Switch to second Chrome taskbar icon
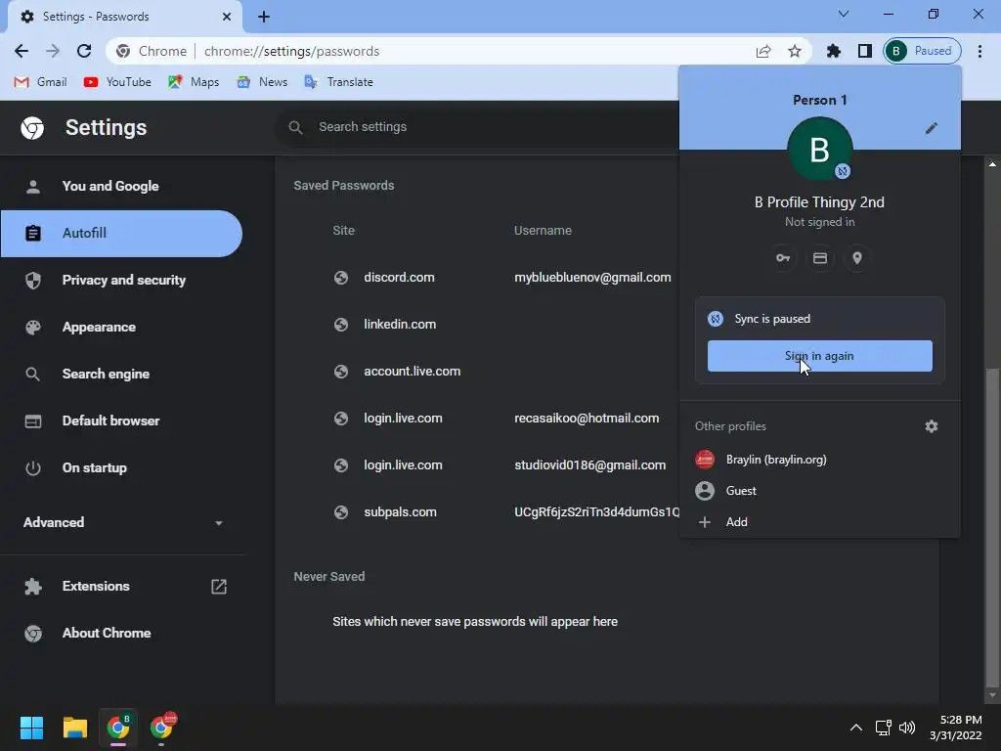Viewport: 1001px width, 751px height. 161,728
